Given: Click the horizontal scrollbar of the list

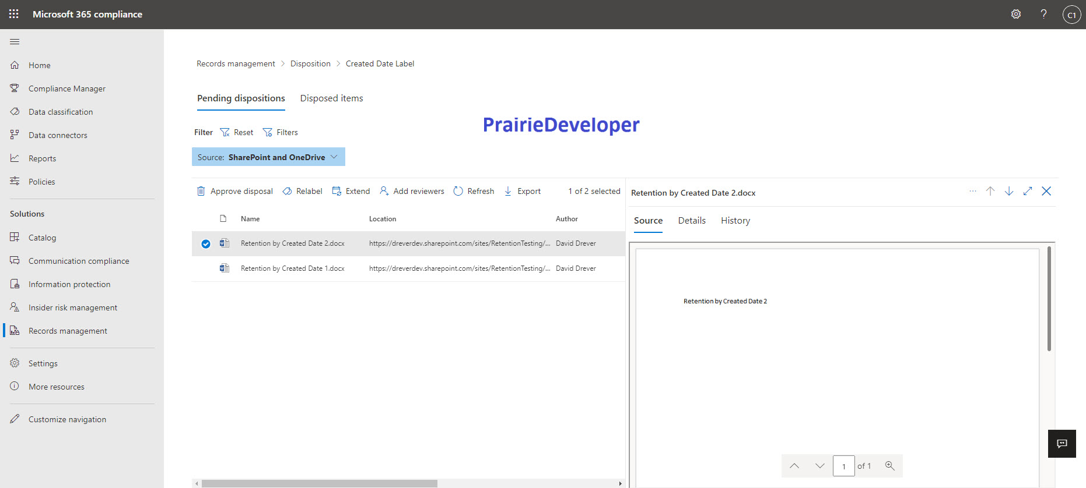Looking at the screenshot, I should click(x=320, y=483).
